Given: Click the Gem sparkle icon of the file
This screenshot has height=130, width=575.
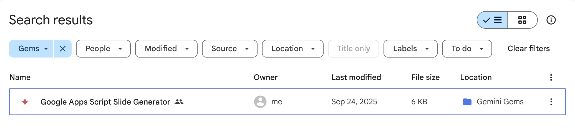Looking at the screenshot, I should coord(25,102).
